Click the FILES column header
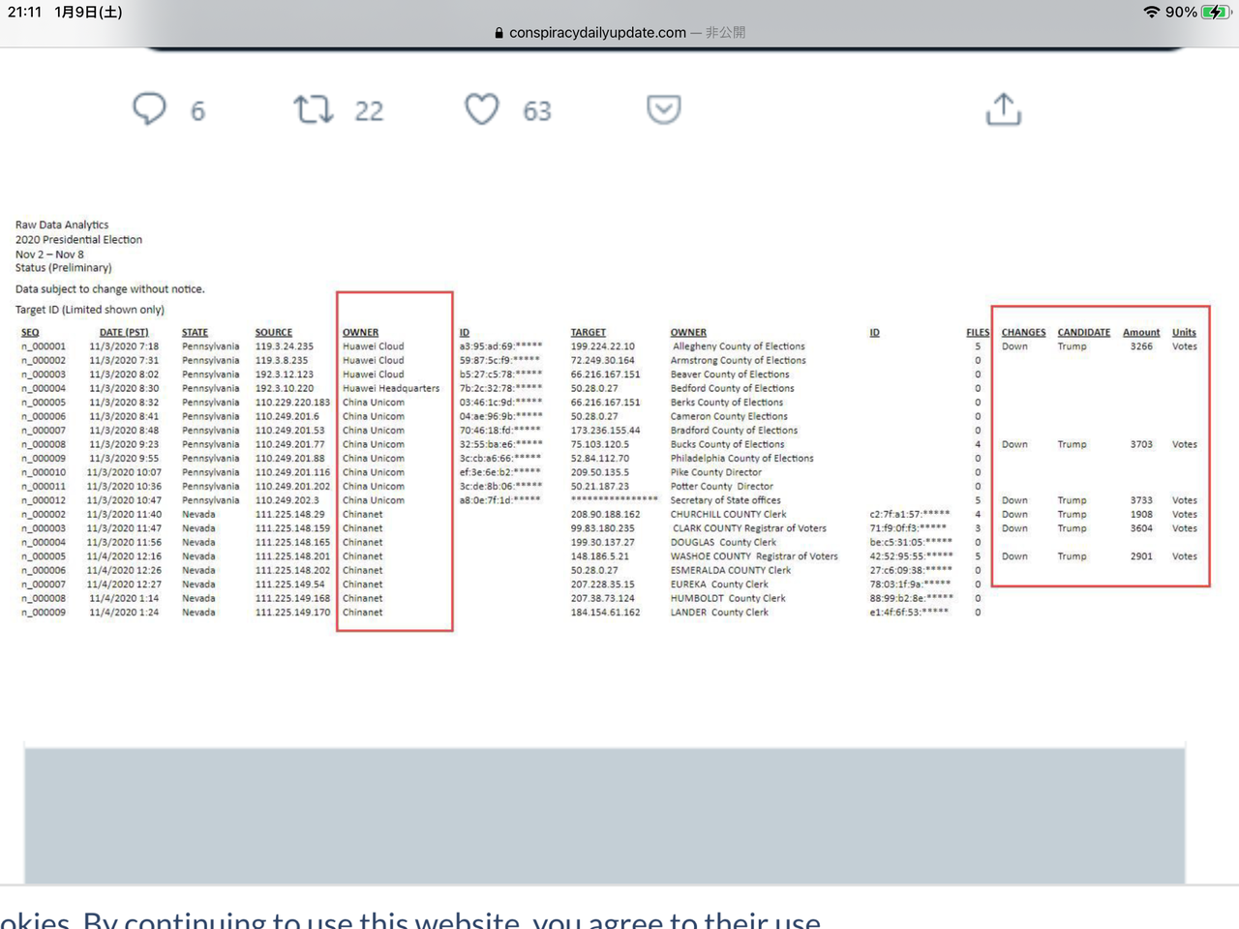 click(978, 332)
